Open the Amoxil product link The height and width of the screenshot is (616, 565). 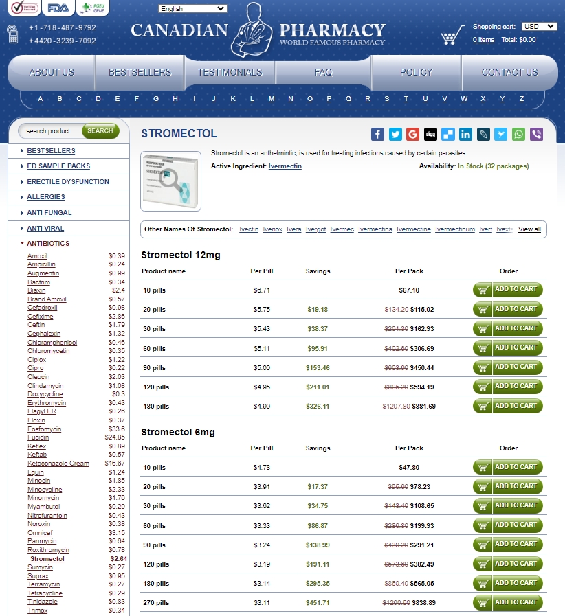[37, 256]
